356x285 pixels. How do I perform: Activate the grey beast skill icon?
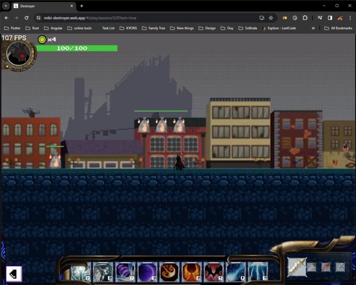click(x=103, y=272)
